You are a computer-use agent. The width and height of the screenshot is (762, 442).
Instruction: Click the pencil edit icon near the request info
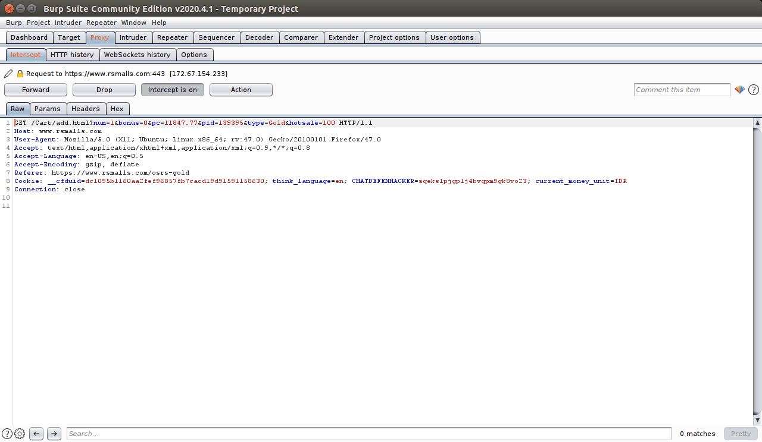click(x=8, y=73)
